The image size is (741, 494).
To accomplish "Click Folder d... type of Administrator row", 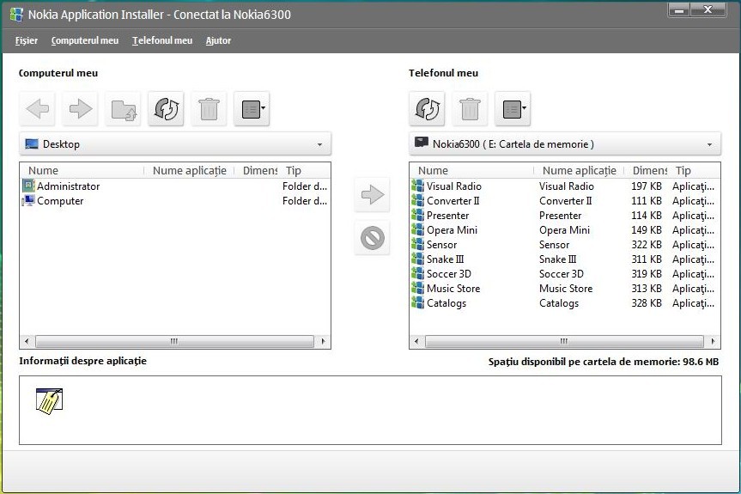I will [305, 186].
